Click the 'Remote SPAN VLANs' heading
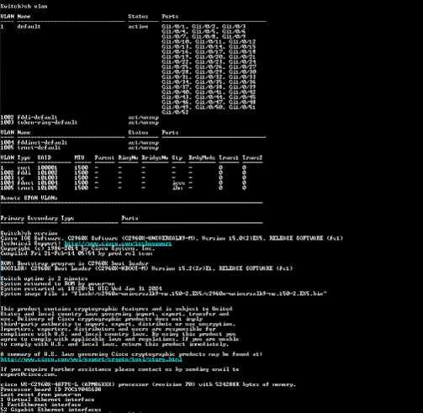 click(x=29, y=198)
